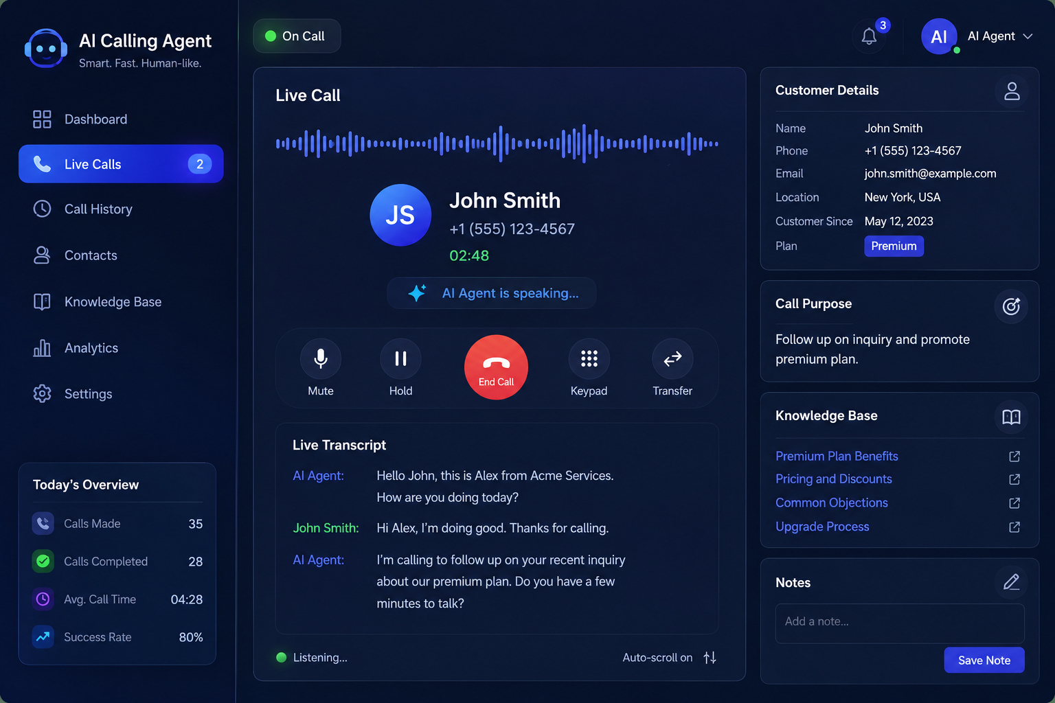
Task: Click the AI Calling Agent robot logo
Action: [x=45, y=49]
